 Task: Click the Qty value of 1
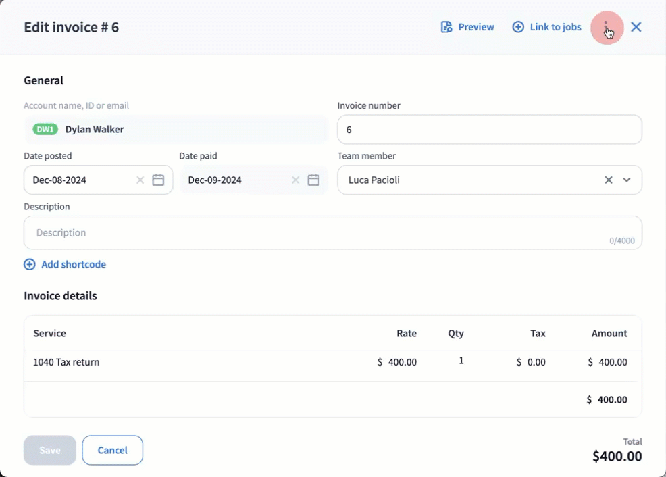coord(461,361)
